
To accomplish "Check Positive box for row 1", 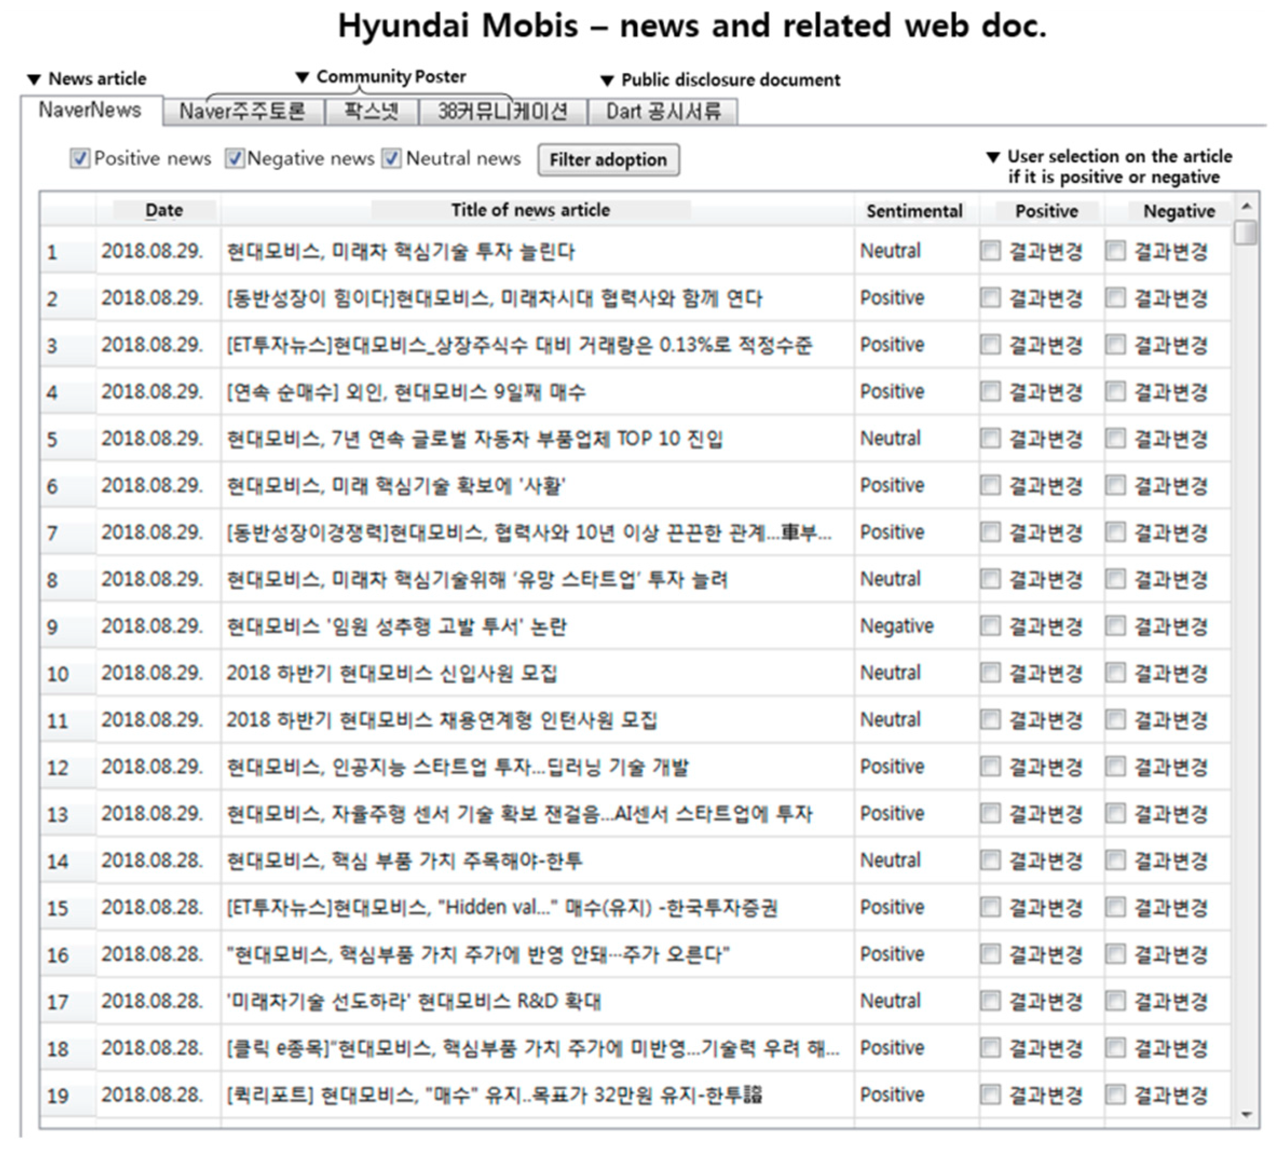I will pyautogui.click(x=990, y=251).
